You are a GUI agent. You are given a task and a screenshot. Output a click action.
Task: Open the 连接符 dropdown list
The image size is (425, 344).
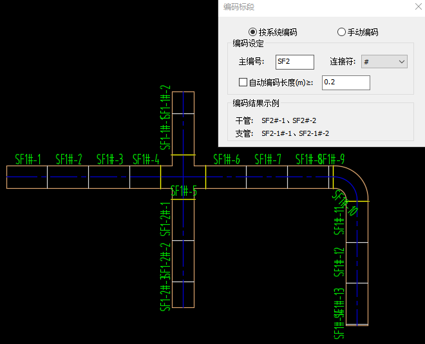click(384, 62)
